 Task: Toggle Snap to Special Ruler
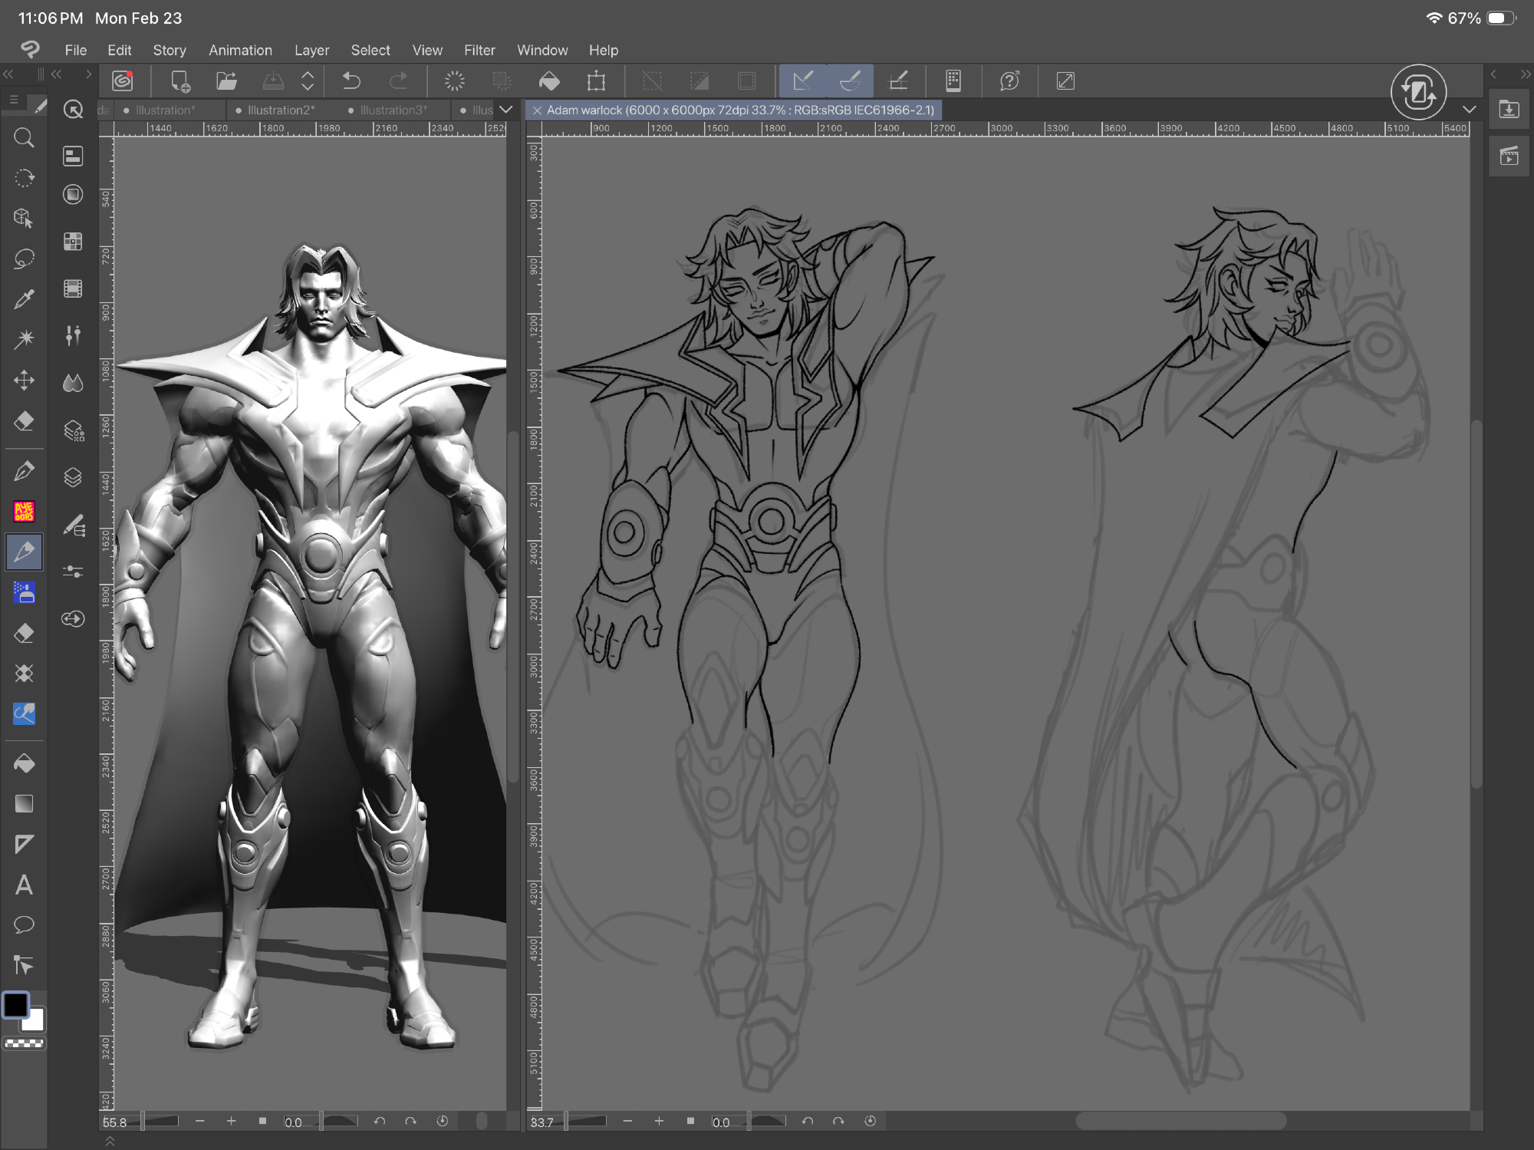pyautogui.click(x=850, y=81)
